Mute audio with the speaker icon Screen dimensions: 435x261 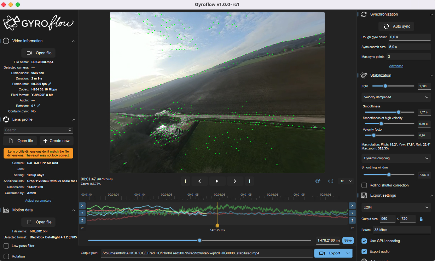click(331, 181)
